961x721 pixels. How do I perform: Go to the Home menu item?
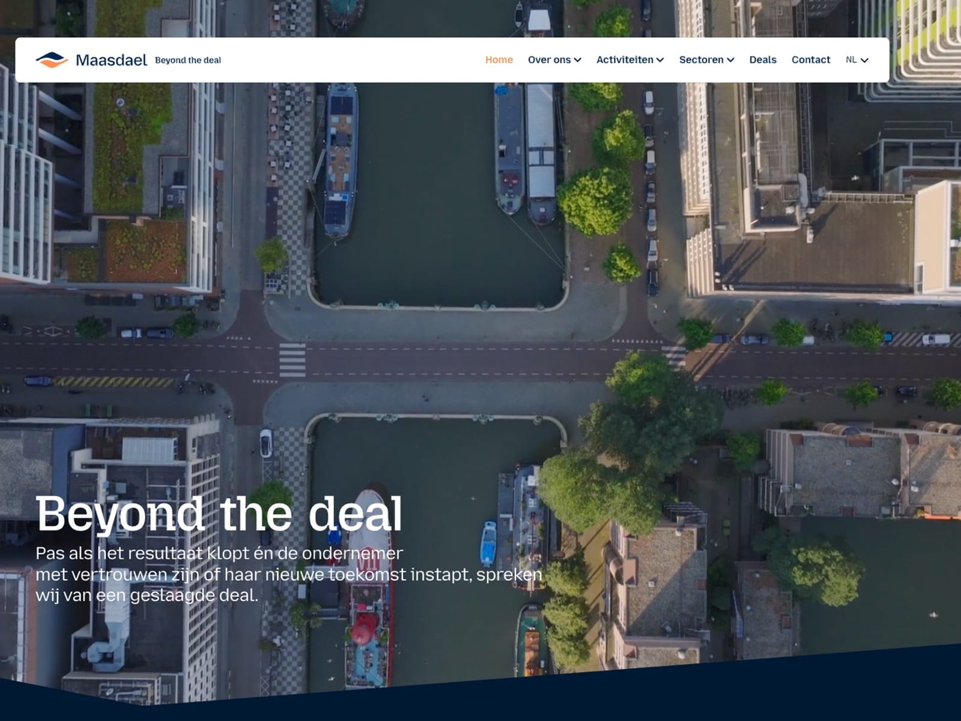tap(499, 59)
